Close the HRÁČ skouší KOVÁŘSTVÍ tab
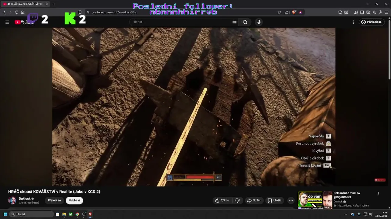 coord(47,4)
